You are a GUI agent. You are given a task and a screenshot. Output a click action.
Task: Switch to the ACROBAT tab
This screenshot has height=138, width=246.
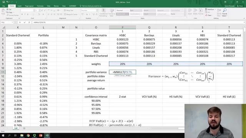[x=73, y=6]
